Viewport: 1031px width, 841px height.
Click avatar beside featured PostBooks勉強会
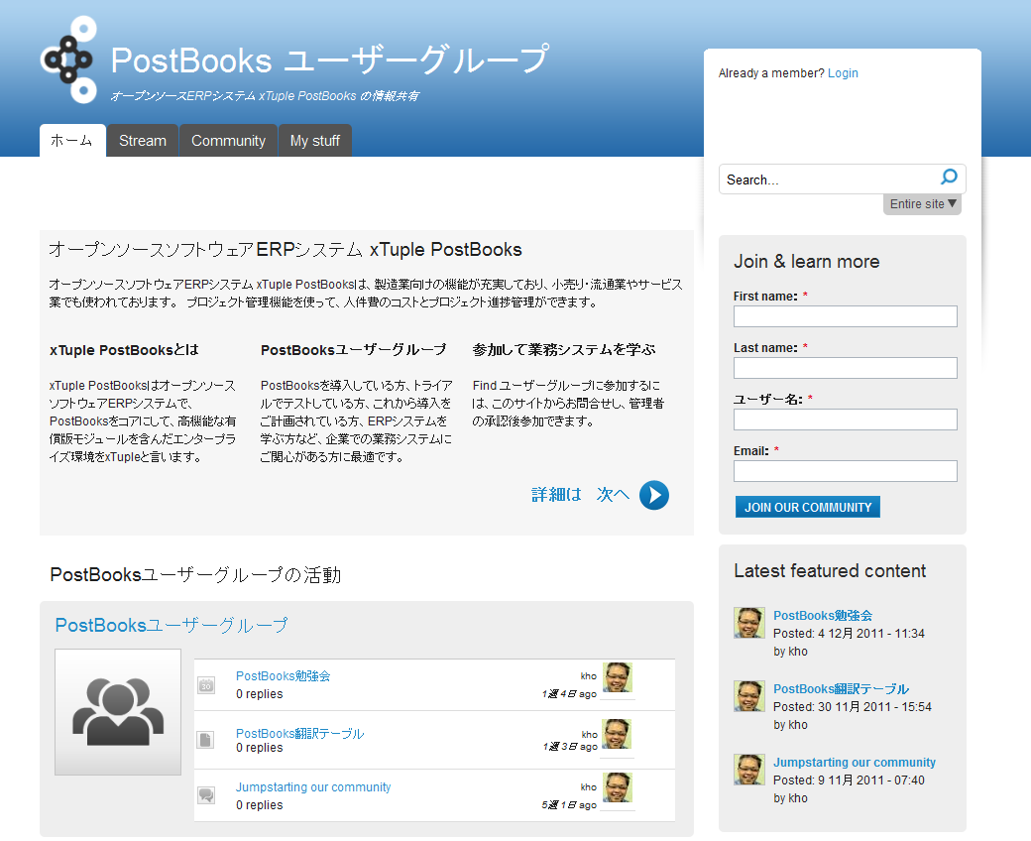point(748,623)
